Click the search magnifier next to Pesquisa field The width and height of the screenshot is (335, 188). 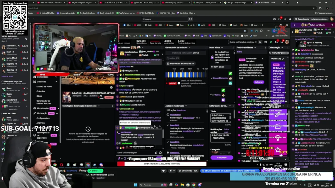point(191,19)
